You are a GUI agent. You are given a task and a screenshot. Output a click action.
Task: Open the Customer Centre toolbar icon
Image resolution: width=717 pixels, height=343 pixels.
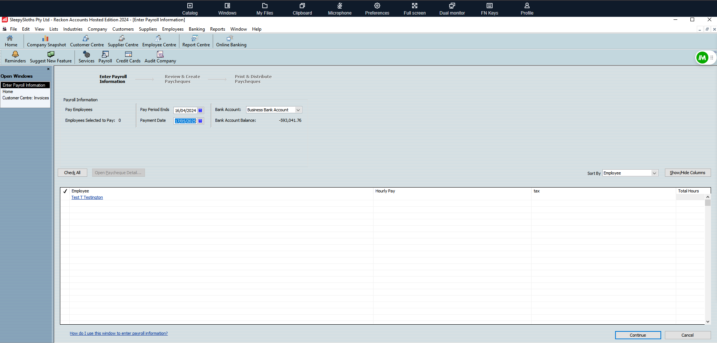(87, 41)
